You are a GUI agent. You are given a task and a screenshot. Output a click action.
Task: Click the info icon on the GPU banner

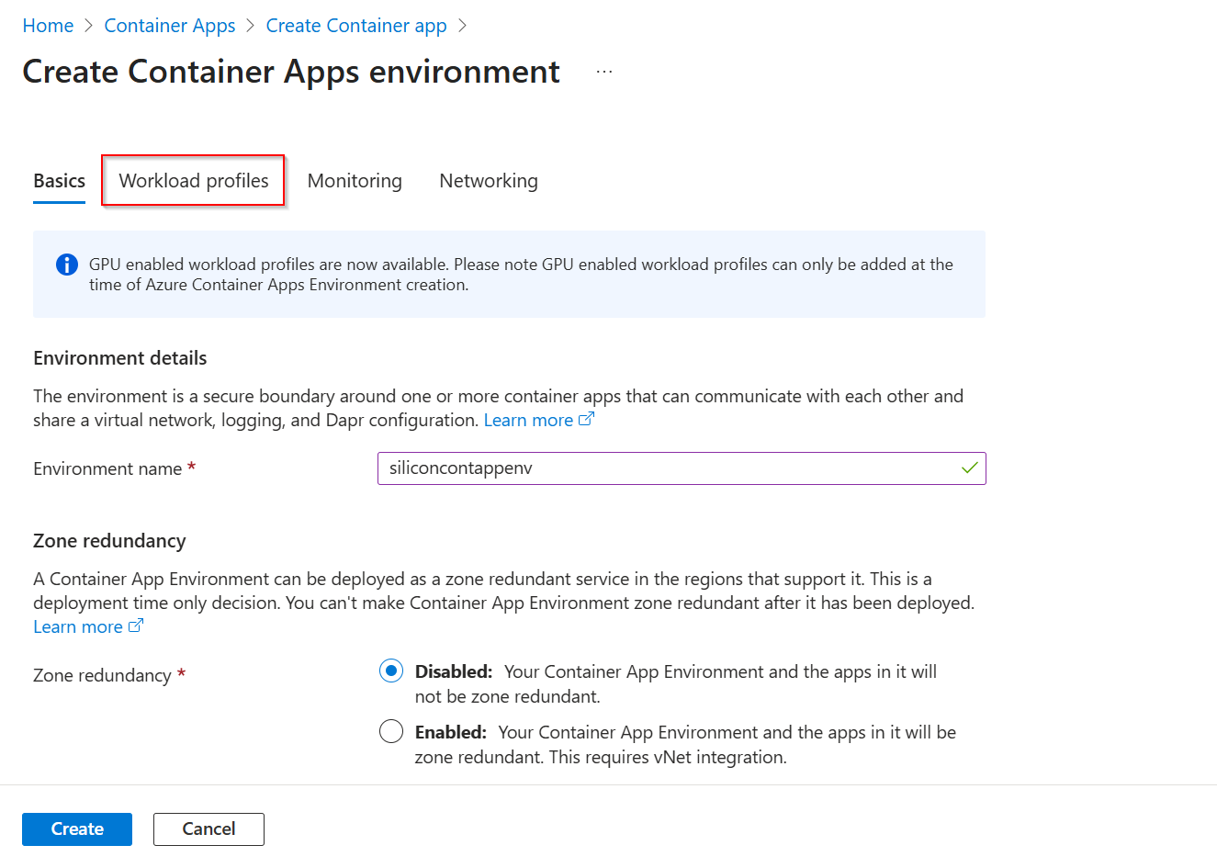click(x=65, y=264)
